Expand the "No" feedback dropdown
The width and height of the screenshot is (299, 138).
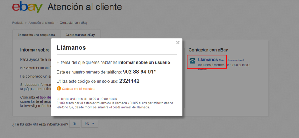[90, 124]
